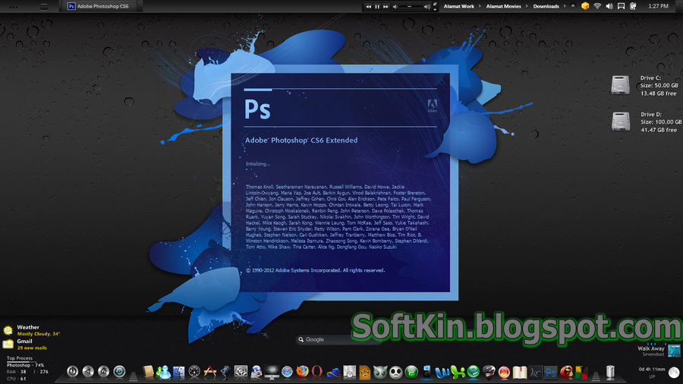Open the guitar pick dock icon
Screen dimensions: 683x384
(489, 373)
